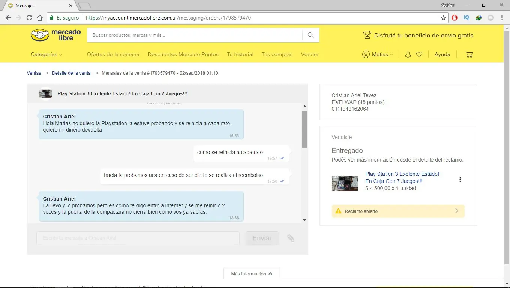510x288 pixels.
Task: Open the Play Station 3 listing link
Action: tap(402, 178)
